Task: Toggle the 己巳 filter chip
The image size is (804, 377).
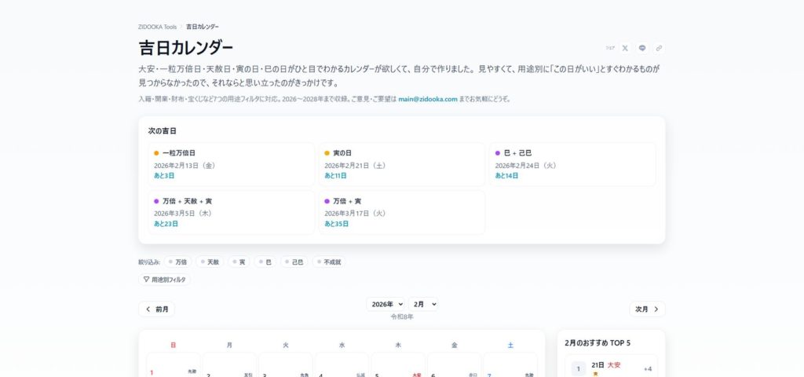Action: pyautogui.click(x=294, y=262)
